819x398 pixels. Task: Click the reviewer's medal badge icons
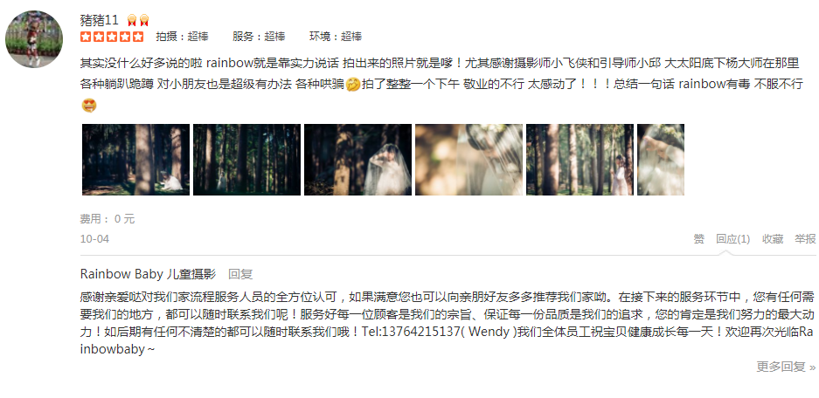(x=138, y=20)
